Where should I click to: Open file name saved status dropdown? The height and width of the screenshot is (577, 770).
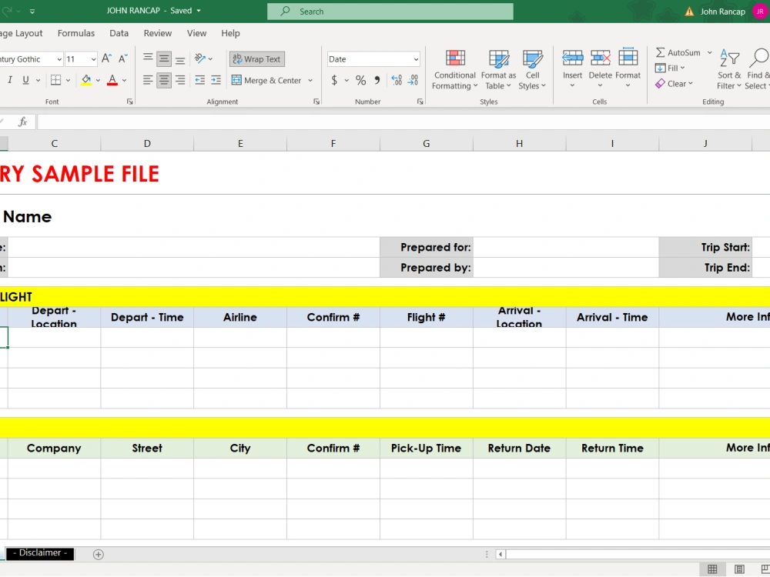pos(199,10)
